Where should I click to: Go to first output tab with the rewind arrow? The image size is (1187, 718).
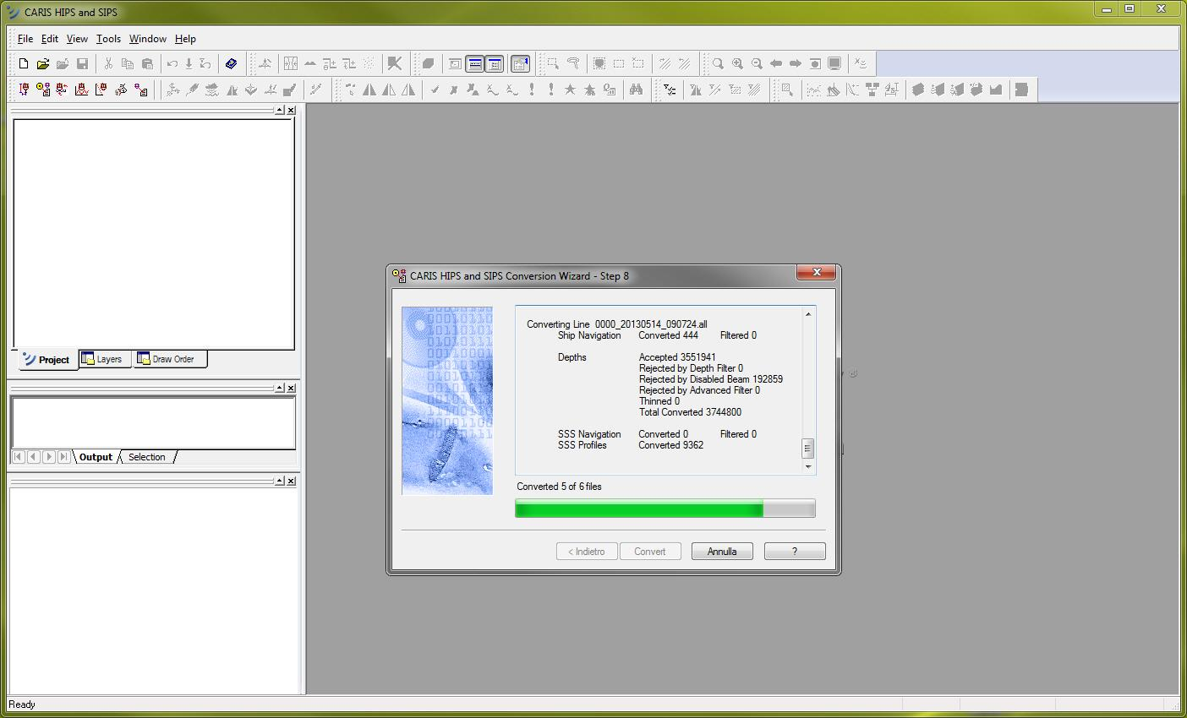coord(18,457)
